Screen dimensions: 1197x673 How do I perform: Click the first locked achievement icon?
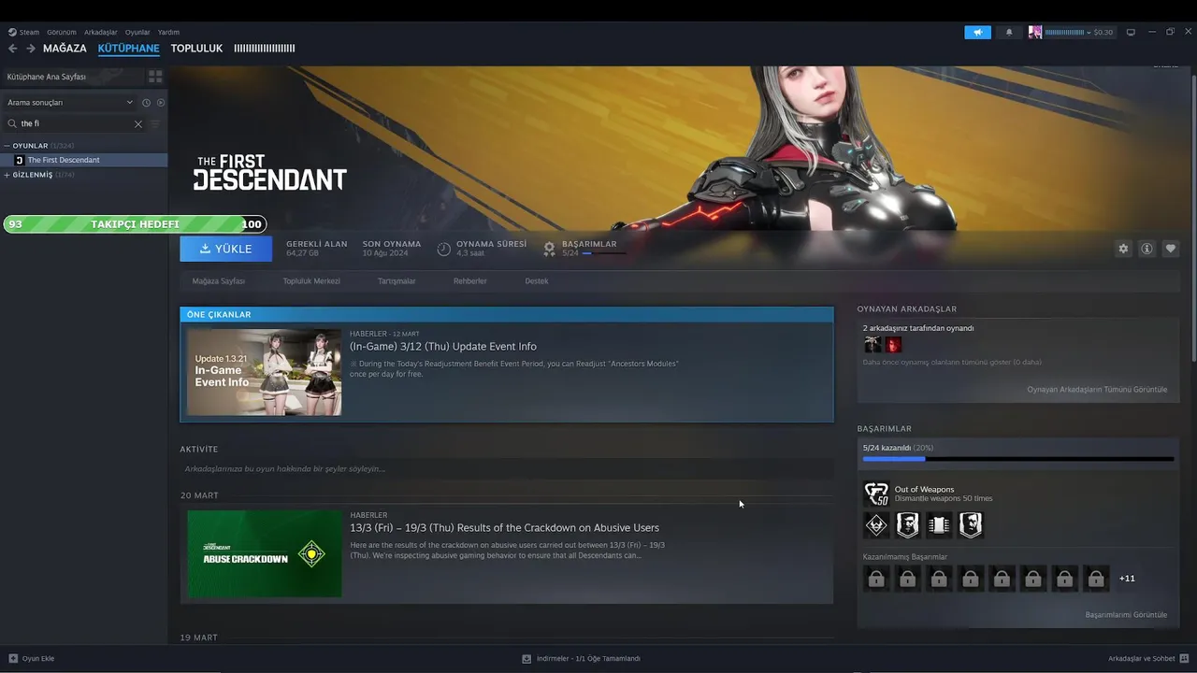coord(876,579)
